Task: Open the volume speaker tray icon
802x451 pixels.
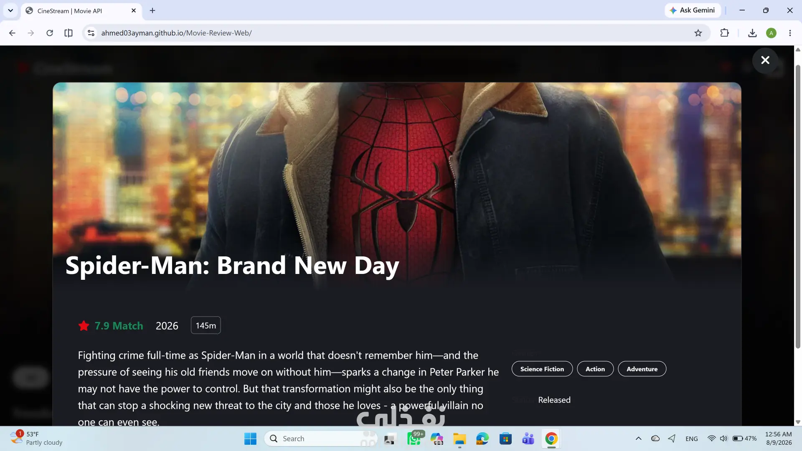Action: click(723, 438)
